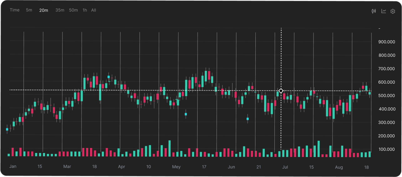Click the May axis date label
402x177 pixels.
click(x=176, y=167)
